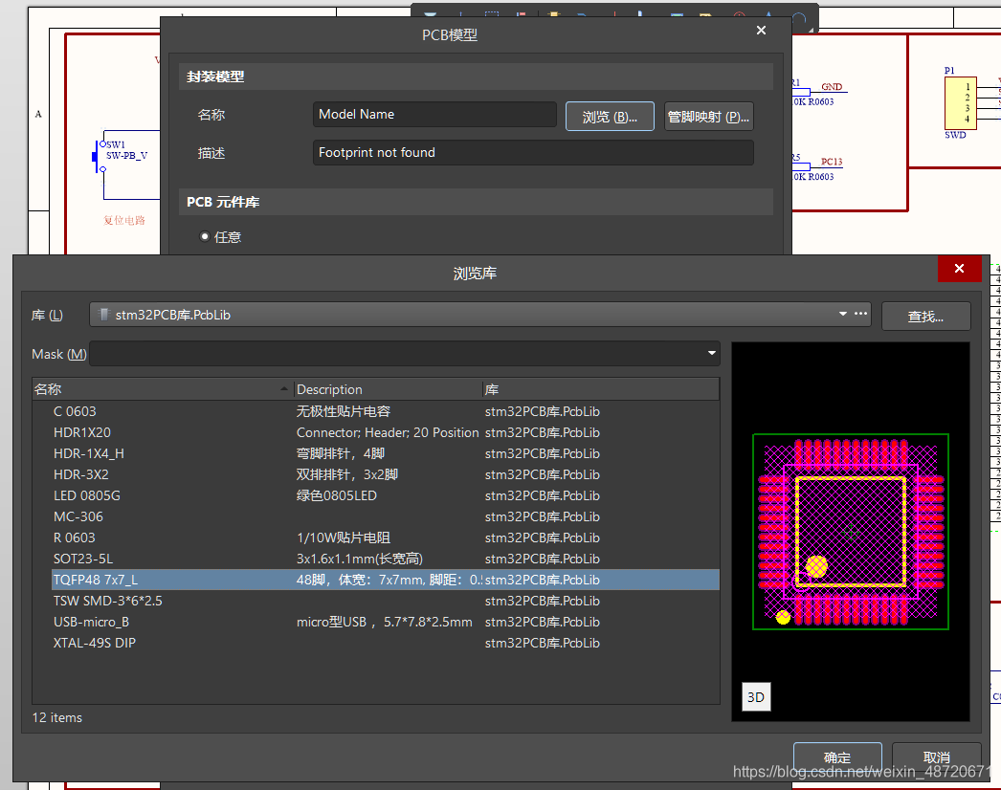The image size is (1001, 790).
Task: Open the Mask filter dropdown
Action: click(x=711, y=354)
